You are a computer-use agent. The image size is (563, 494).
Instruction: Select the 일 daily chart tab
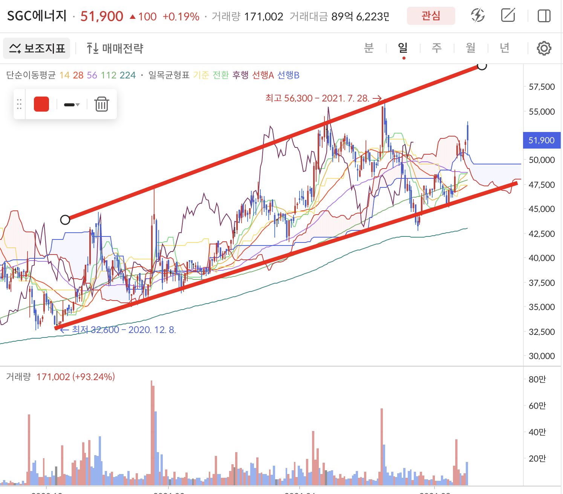(x=403, y=48)
